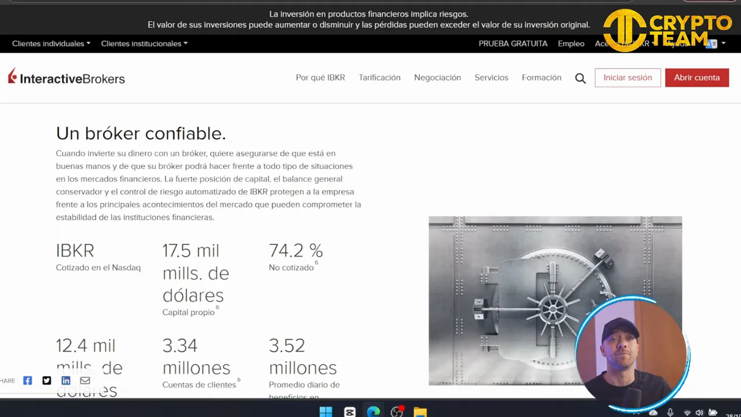Click the Iniciar sesión button

(628, 78)
